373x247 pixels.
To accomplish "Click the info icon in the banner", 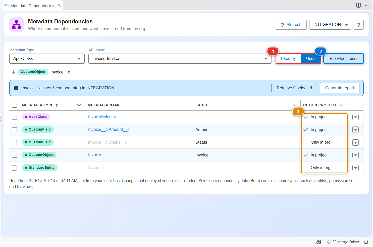I will (16, 88).
